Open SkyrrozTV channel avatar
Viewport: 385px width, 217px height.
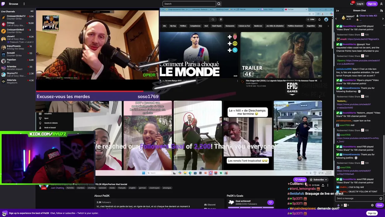(3, 74)
